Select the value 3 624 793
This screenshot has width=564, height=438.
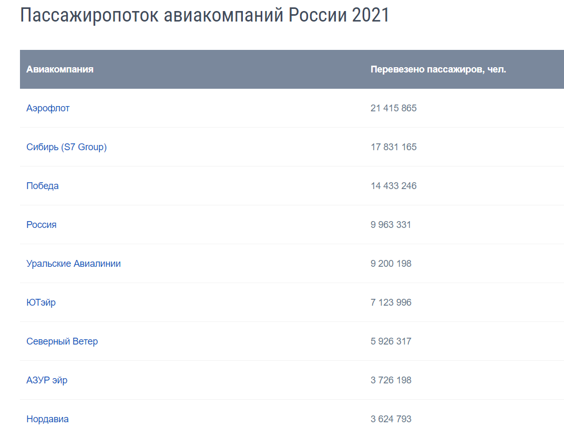tap(391, 419)
